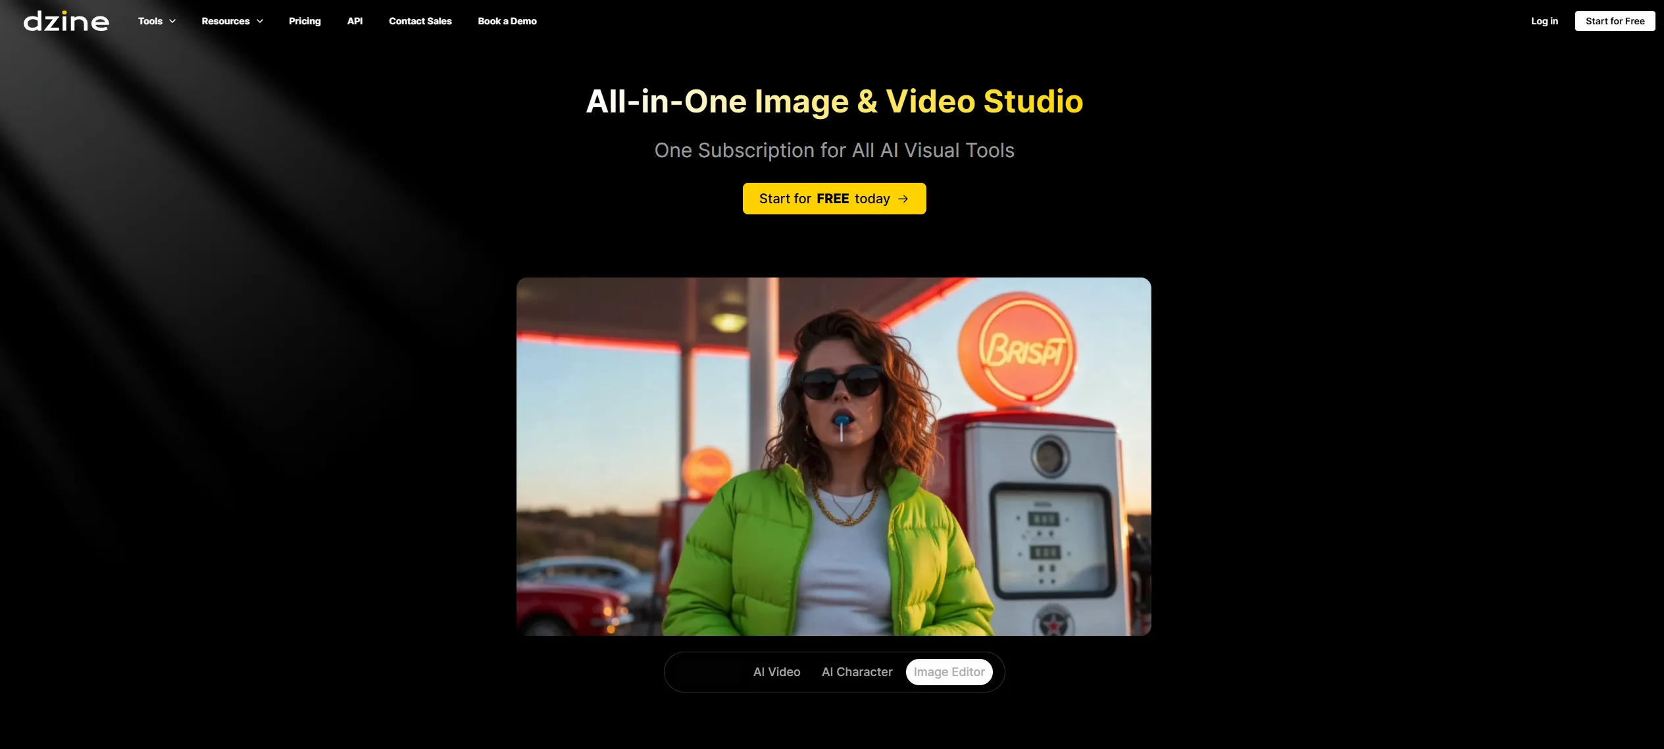Image resolution: width=1664 pixels, height=749 pixels.
Task: Click the chevron icon beside Resources
Action: click(x=259, y=21)
